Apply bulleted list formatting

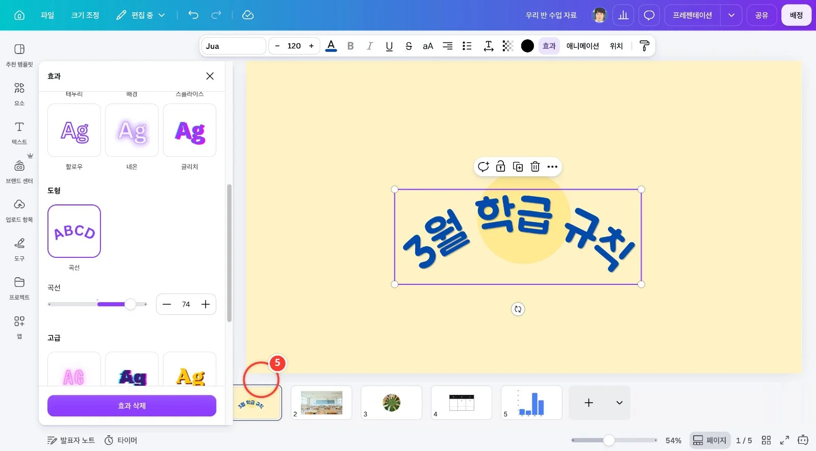click(467, 46)
